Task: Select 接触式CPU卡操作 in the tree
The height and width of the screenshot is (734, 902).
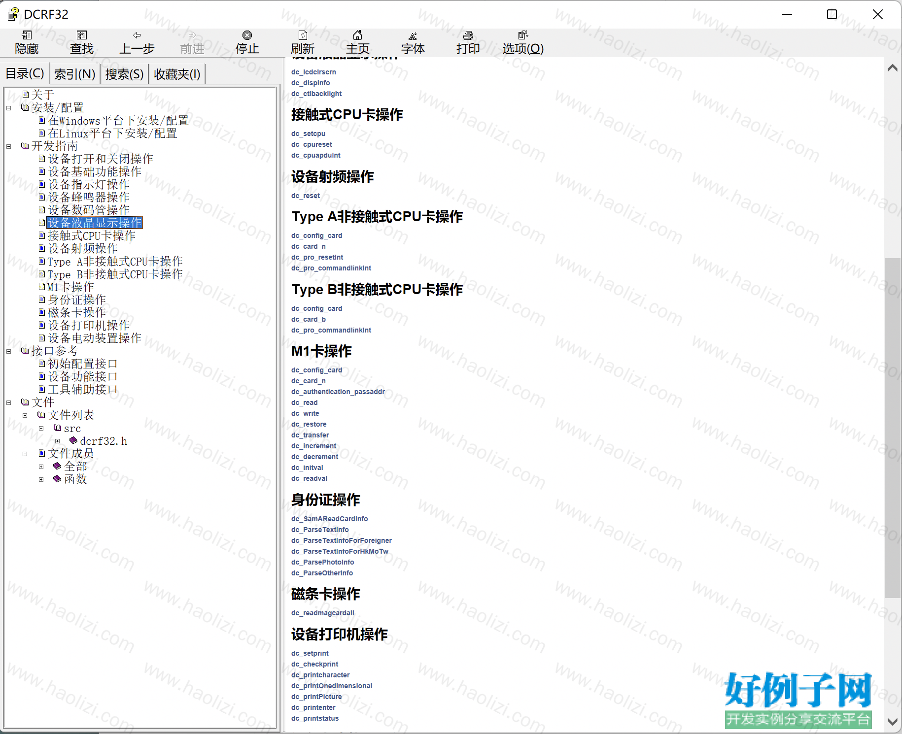Action: [92, 235]
